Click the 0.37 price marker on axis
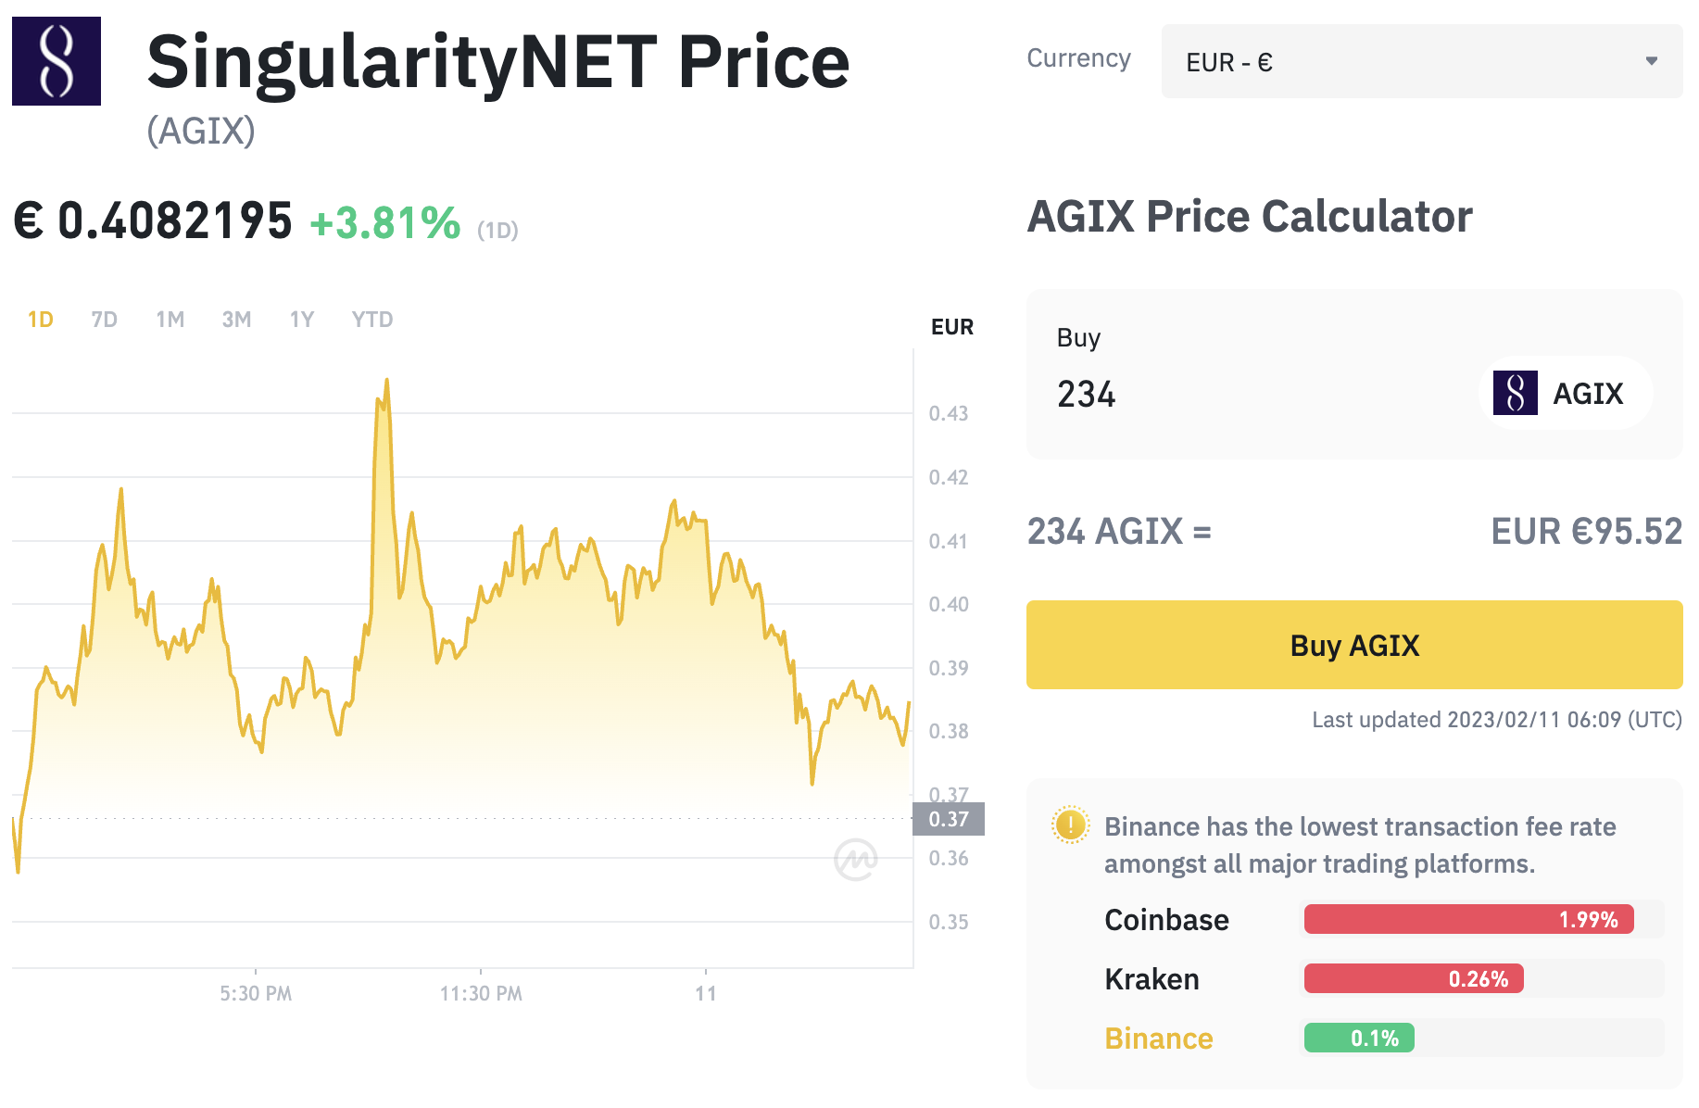Image resolution: width=1699 pixels, height=1108 pixels. click(949, 819)
